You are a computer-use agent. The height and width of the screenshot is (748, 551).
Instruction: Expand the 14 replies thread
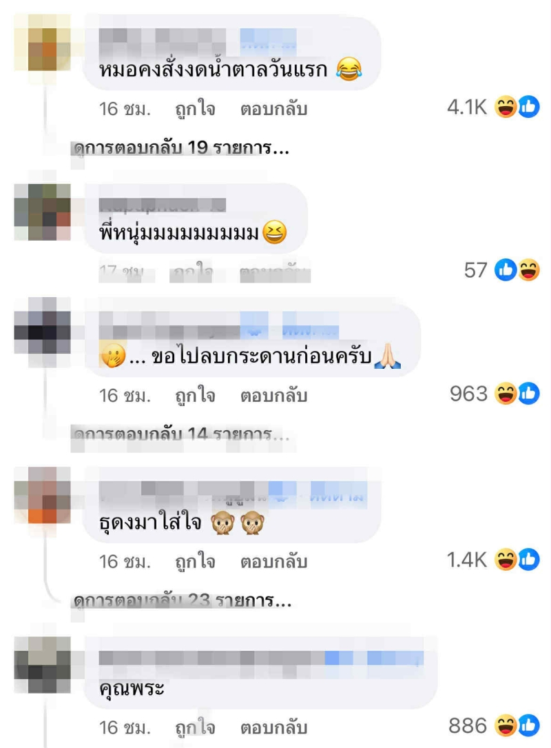(x=181, y=434)
